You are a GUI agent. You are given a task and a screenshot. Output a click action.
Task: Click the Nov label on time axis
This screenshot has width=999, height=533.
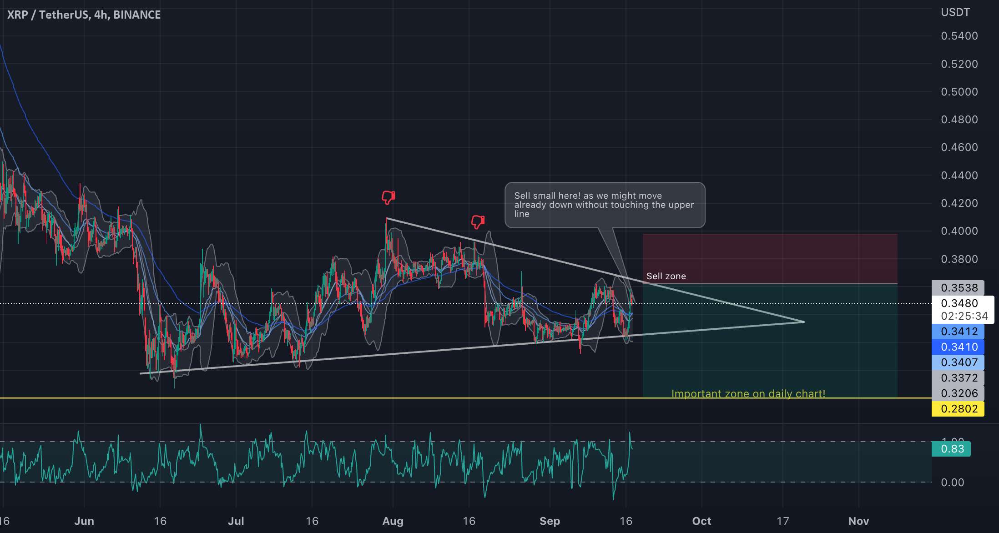point(858,521)
